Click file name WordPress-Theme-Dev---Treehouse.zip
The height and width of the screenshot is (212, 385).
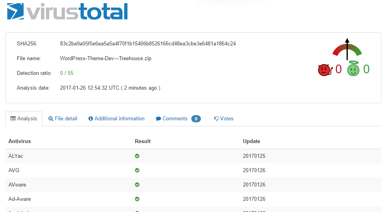(x=106, y=59)
